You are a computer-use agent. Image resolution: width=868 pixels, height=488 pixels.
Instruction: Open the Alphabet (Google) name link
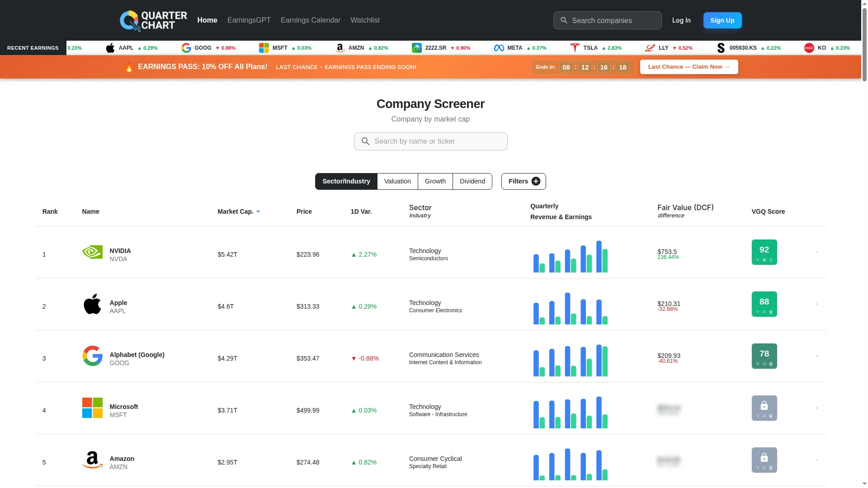point(137,355)
